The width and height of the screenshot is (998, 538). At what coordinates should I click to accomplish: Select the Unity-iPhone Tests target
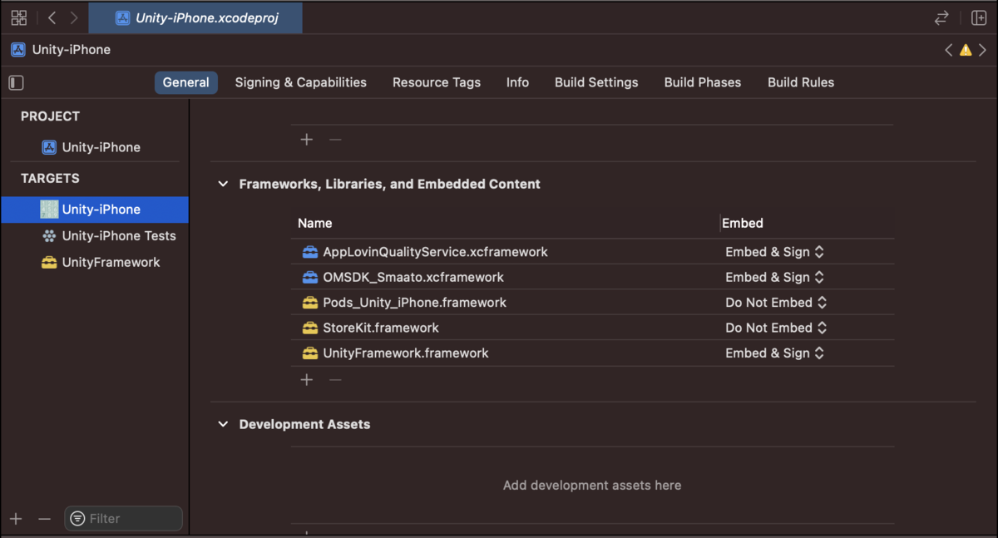109,235
